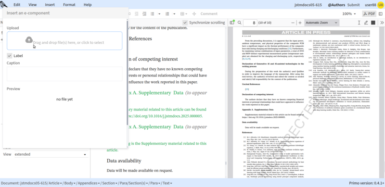Click the Comment toolbar button
385x187 pixels.
pos(209,14)
